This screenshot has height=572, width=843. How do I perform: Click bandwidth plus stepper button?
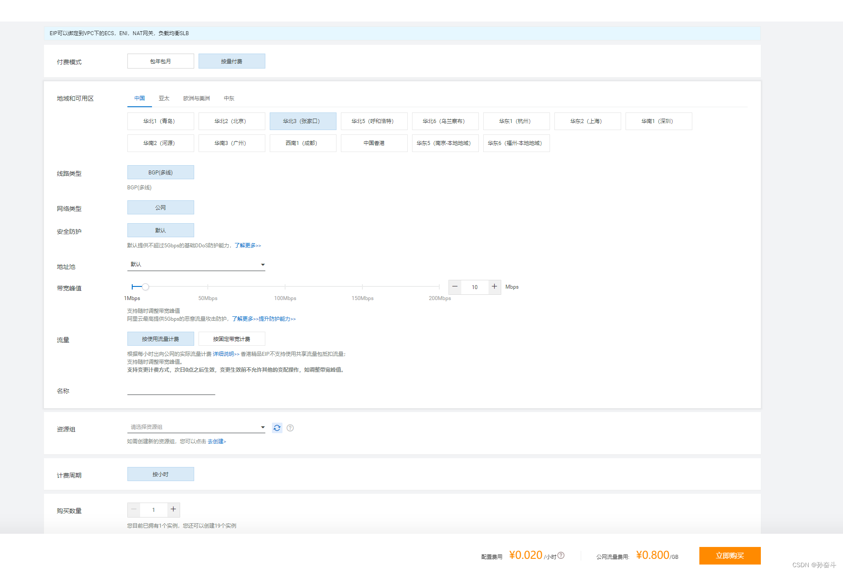tap(494, 287)
